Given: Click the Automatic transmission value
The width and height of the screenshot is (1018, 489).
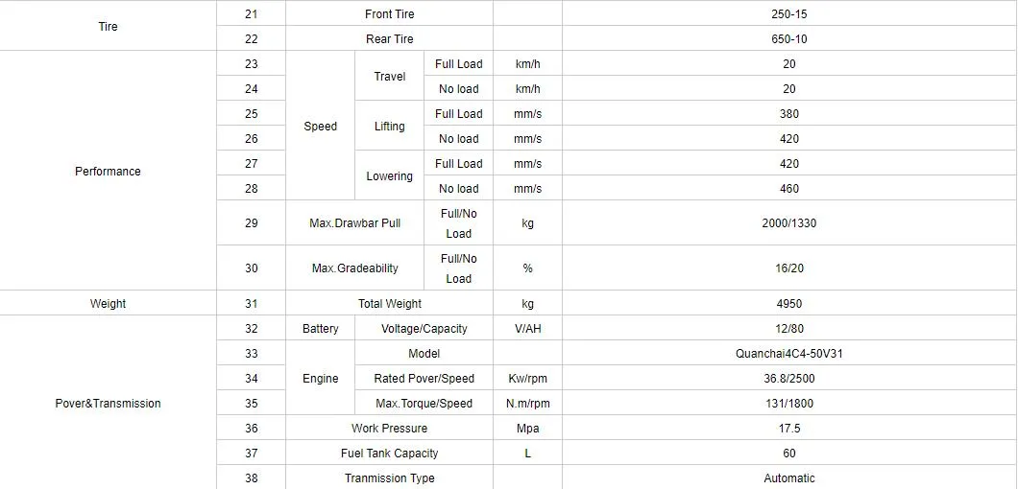Looking at the screenshot, I should [788, 478].
